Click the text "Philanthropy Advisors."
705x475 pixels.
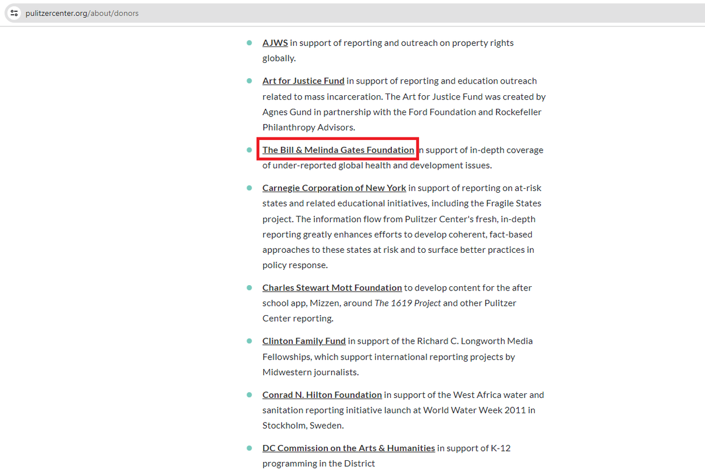coord(309,127)
